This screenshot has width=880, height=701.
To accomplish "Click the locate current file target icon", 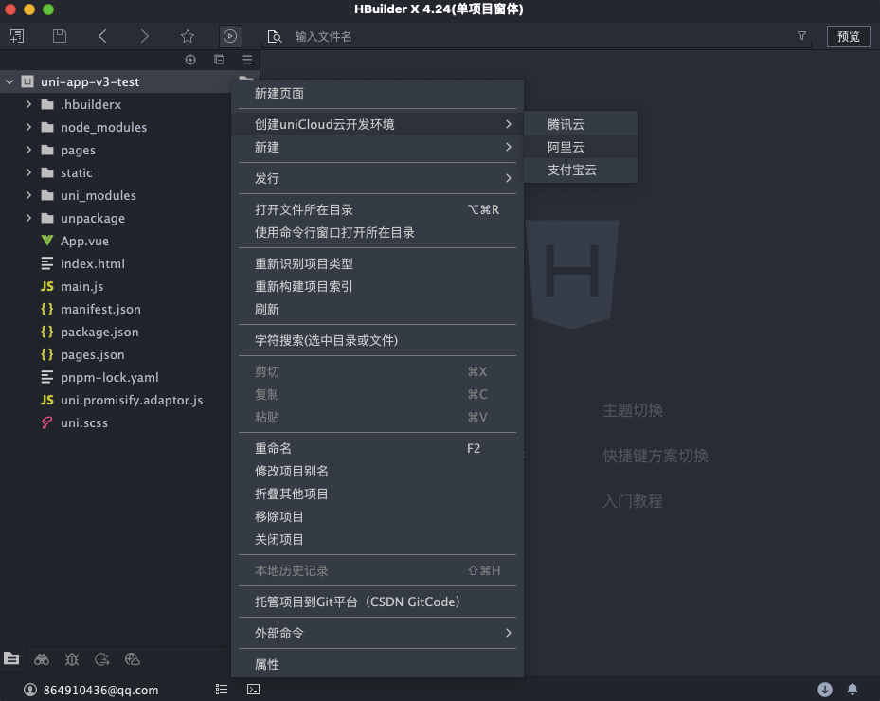I will 190,60.
